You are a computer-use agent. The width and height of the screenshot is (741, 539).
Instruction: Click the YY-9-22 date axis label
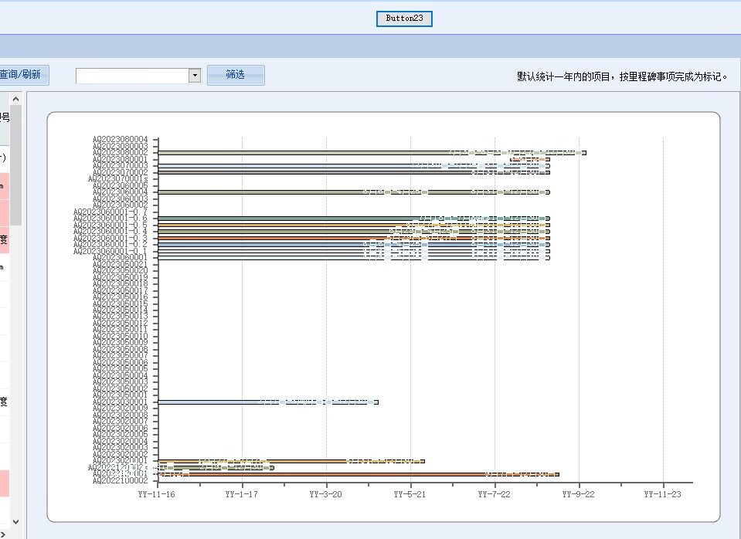pyautogui.click(x=578, y=494)
